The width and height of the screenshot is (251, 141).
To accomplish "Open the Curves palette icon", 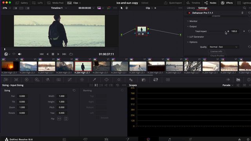I will [x=70, y=80].
